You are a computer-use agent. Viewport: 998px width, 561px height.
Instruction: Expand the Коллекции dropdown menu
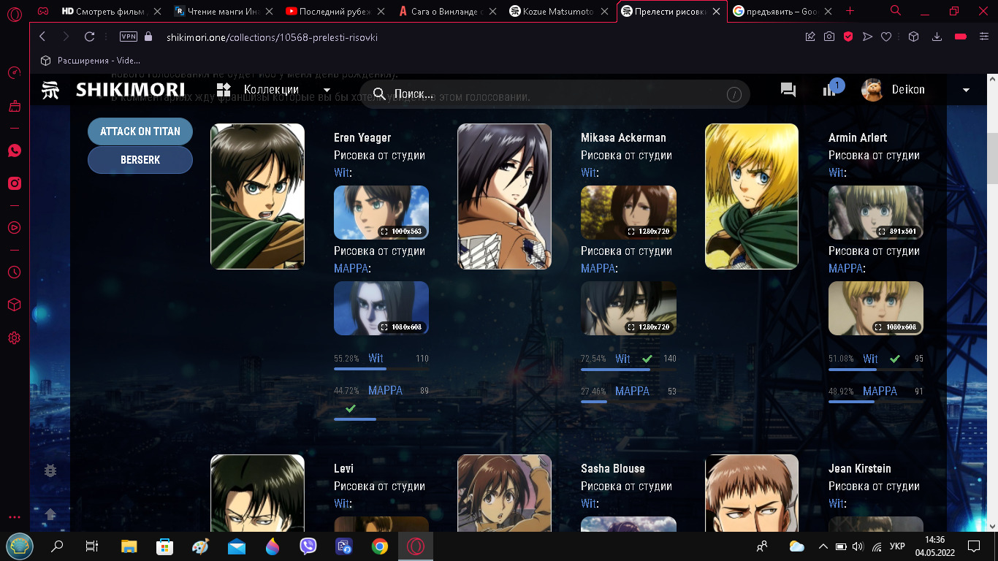(327, 91)
